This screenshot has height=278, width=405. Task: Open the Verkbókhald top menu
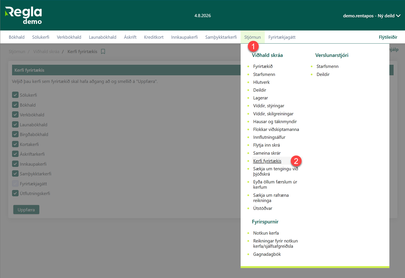click(69, 37)
